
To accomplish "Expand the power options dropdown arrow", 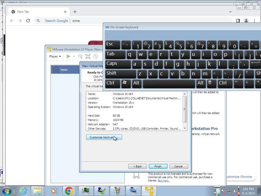I will point(74,56).
